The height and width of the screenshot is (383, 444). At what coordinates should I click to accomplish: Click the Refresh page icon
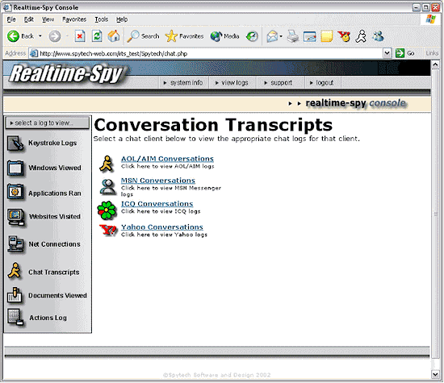click(97, 36)
